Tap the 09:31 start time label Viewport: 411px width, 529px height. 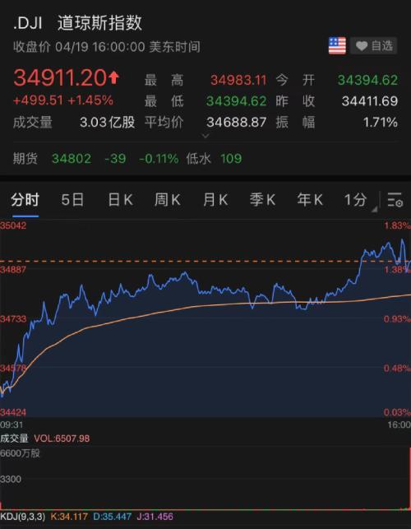pos(12,425)
